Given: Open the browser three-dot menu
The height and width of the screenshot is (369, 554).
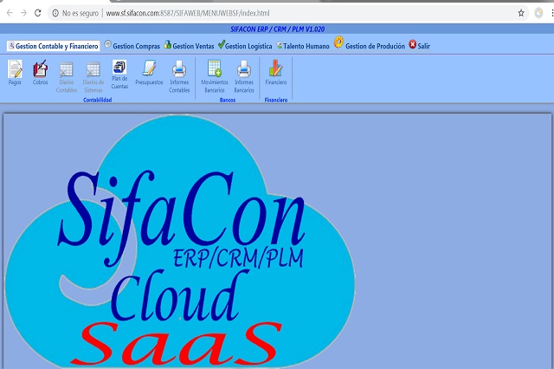Looking at the screenshot, I should (x=552, y=13).
